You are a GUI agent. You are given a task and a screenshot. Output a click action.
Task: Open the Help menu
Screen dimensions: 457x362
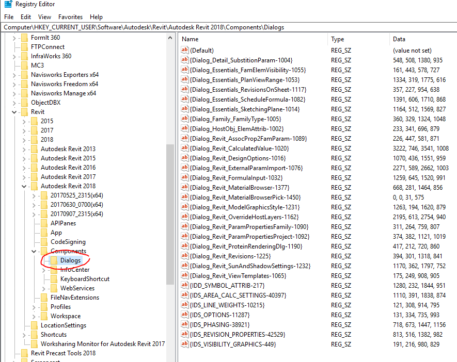[96, 17]
